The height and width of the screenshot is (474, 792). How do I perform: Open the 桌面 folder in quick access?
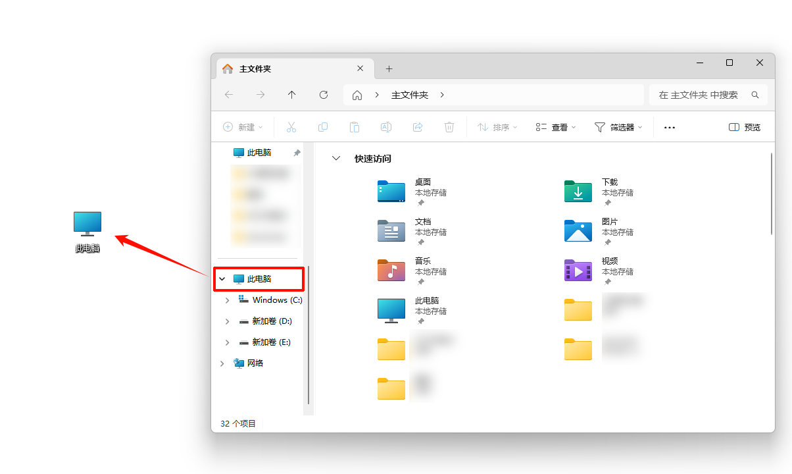(x=412, y=191)
